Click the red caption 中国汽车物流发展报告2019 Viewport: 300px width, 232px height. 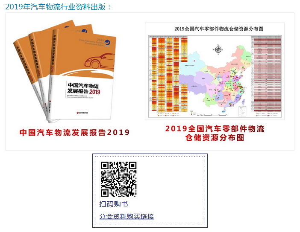point(75,132)
